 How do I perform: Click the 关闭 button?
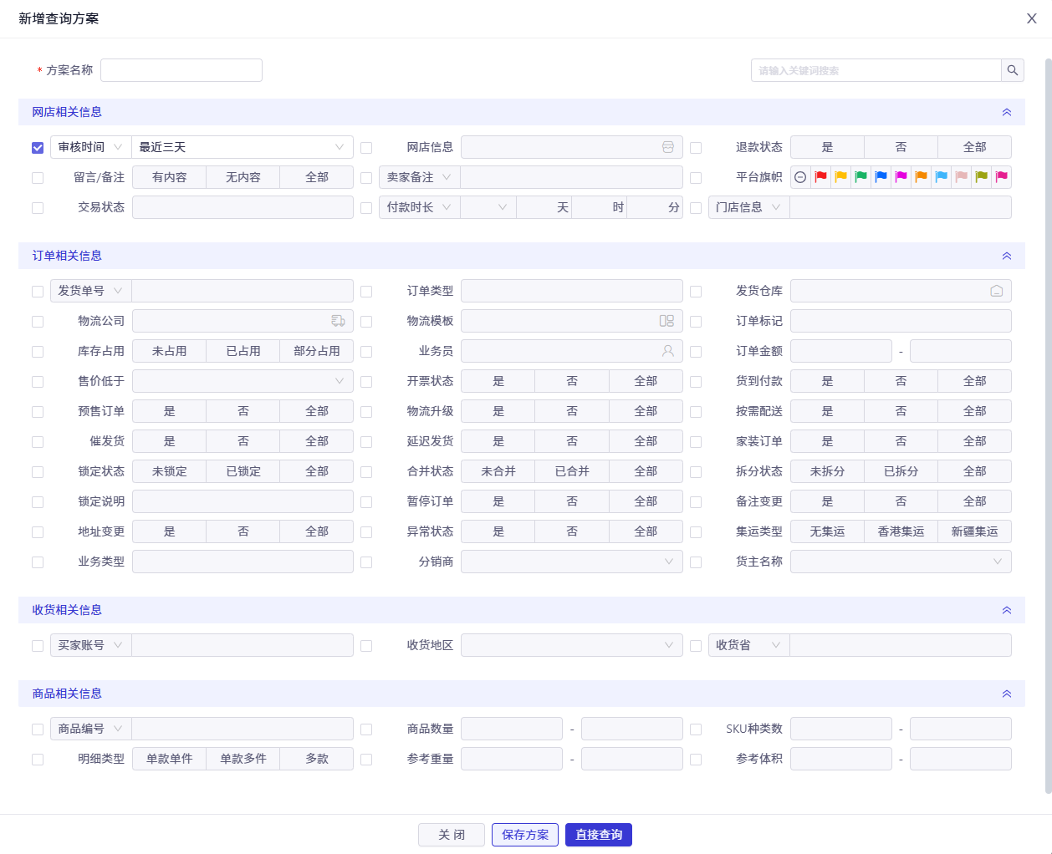452,835
